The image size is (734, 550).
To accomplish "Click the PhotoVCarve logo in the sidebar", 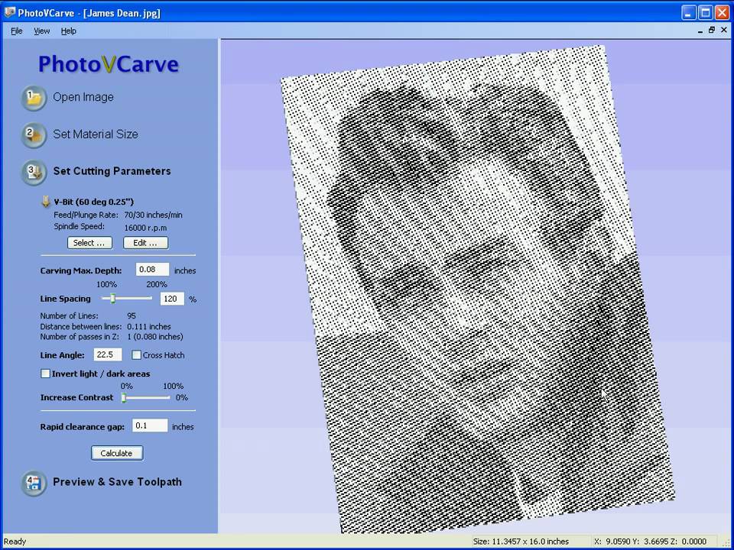I will click(x=109, y=64).
